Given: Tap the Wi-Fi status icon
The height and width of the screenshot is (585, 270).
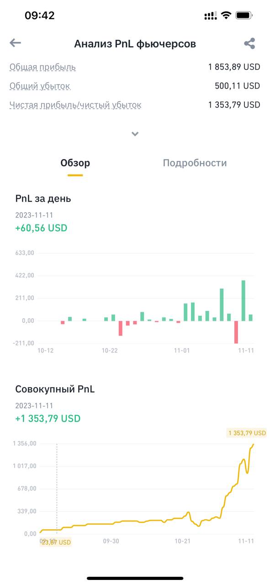Looking at the screenshot, I should pos(226,15).
